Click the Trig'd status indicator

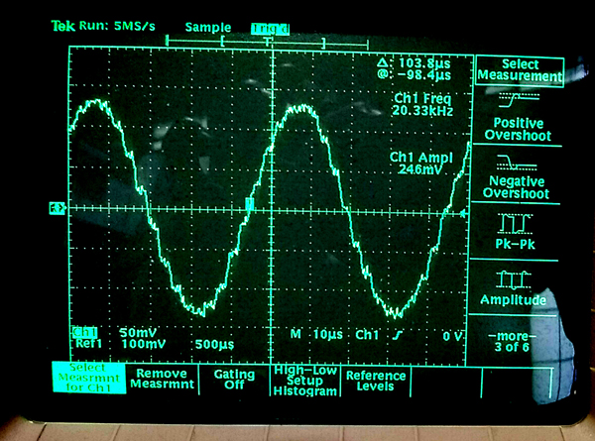[270, 29]
